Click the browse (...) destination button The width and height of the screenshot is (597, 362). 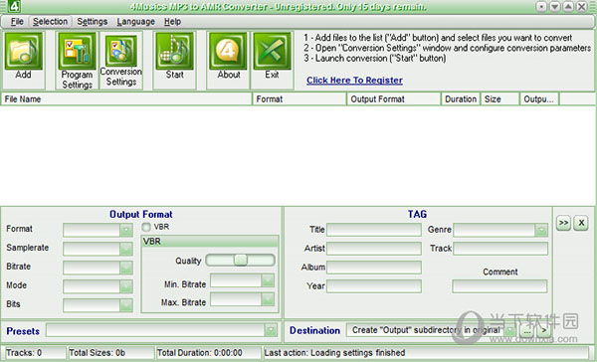pyautogui.click(x=527, y=330)
